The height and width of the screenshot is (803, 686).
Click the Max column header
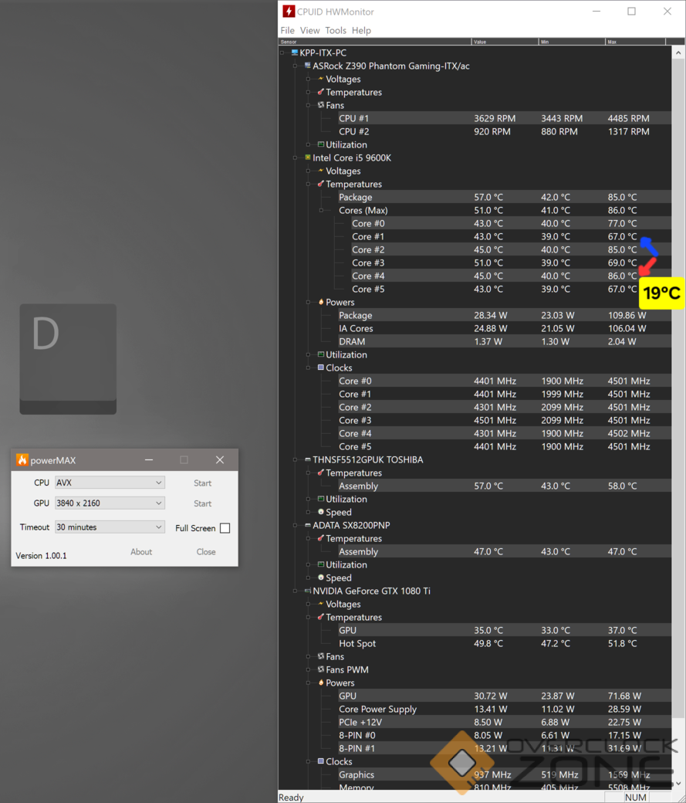[635, 42]
